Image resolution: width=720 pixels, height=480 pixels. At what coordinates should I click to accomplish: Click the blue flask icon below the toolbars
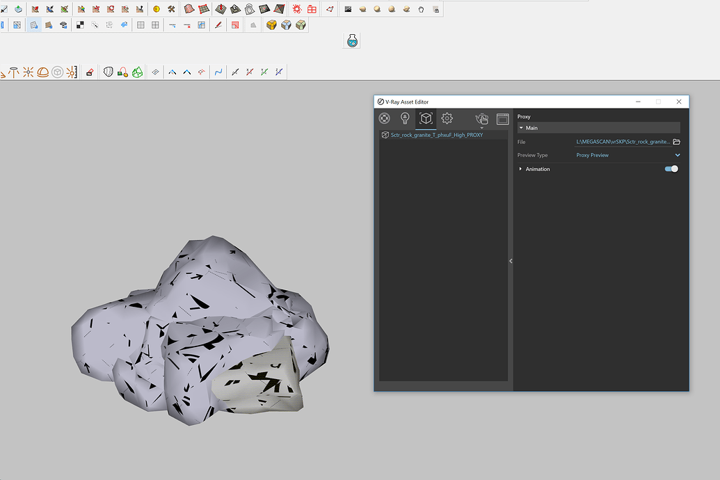352,40
